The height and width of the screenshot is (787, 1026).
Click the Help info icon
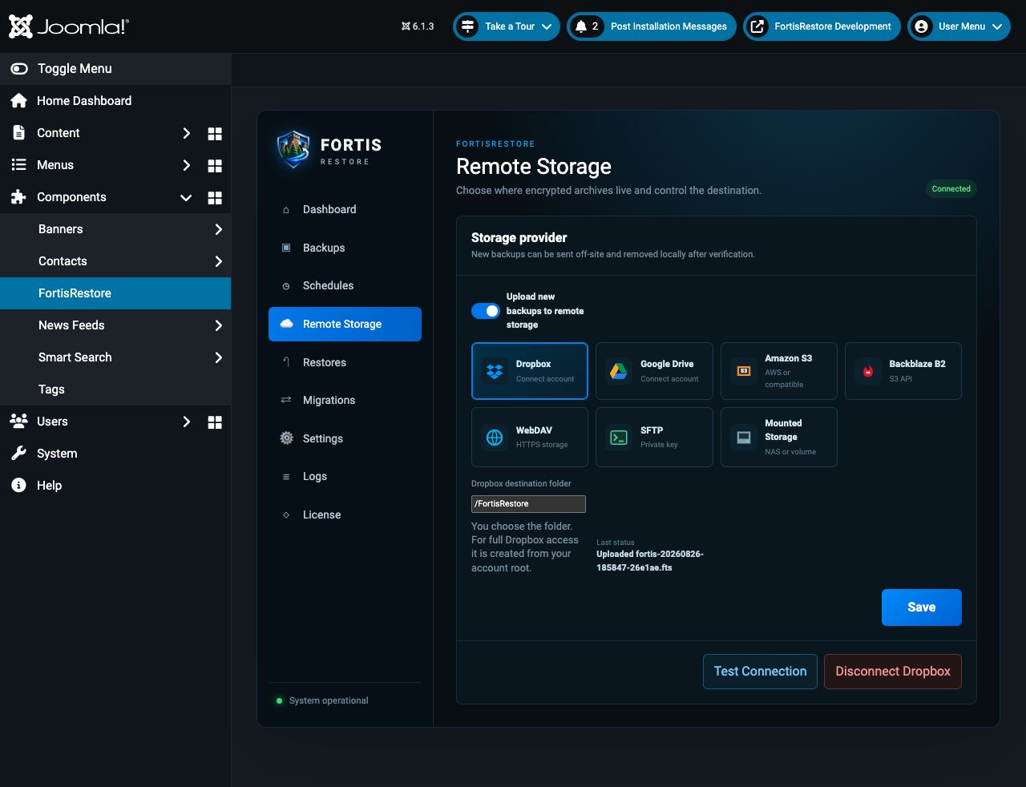[x=18, y=486]
